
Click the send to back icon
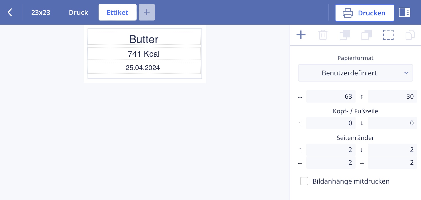click(366, 35)
